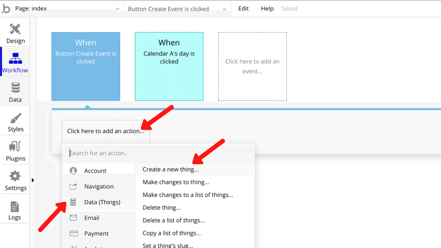
Task: Select Delete a list of things action
Action: click(x=195, y=220)
